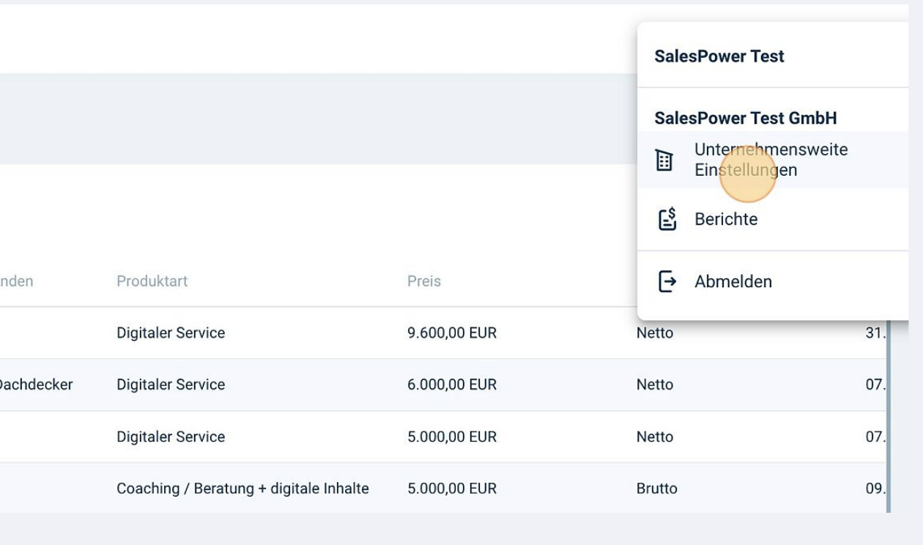Click the 9.600,00 EUR price cell
The height and width of the screenshot is (545, 923).
[452, 333]
